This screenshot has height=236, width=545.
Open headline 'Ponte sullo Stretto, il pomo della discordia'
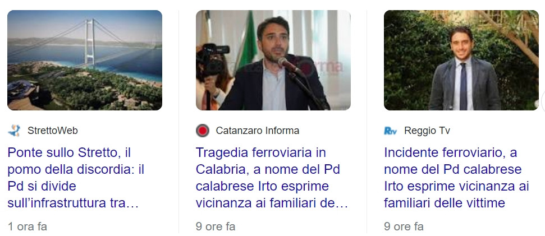pos(76,178)
